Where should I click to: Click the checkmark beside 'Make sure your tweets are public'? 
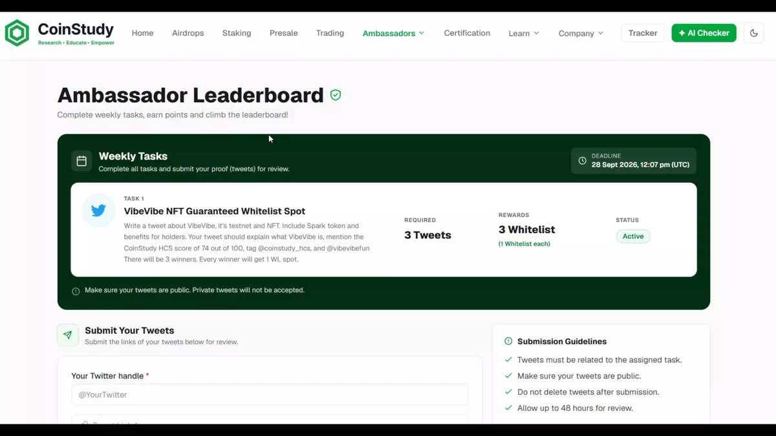508,376
